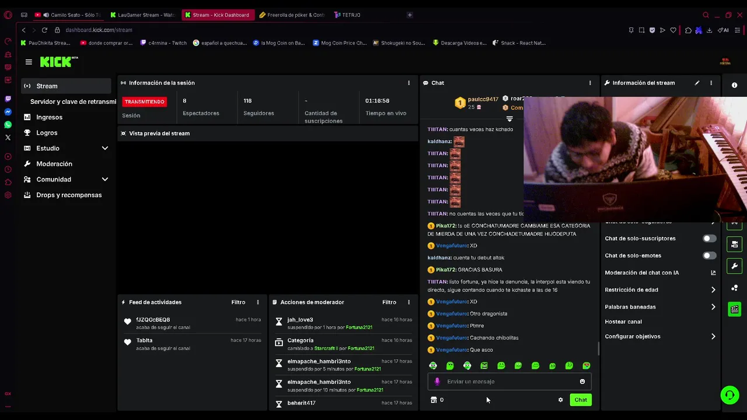747x420 pixels.
Task: Edit stream information with the pencil icon
Action: click(x=697, y=83)
